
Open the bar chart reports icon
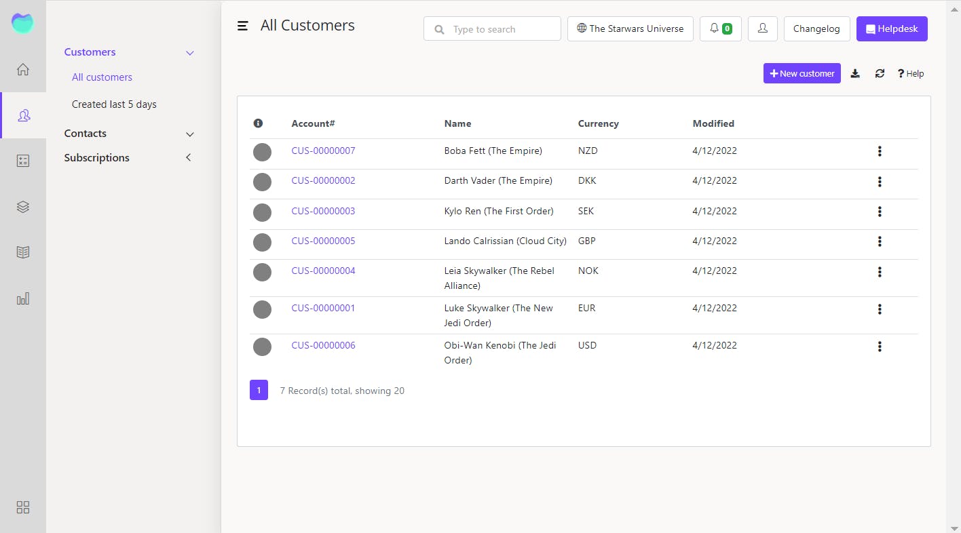pos(23,298)
